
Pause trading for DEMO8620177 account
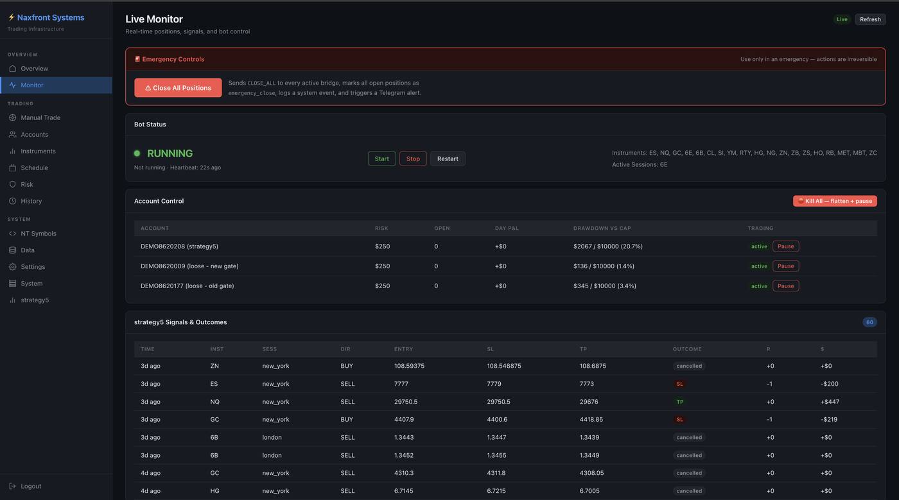[785, 286]
